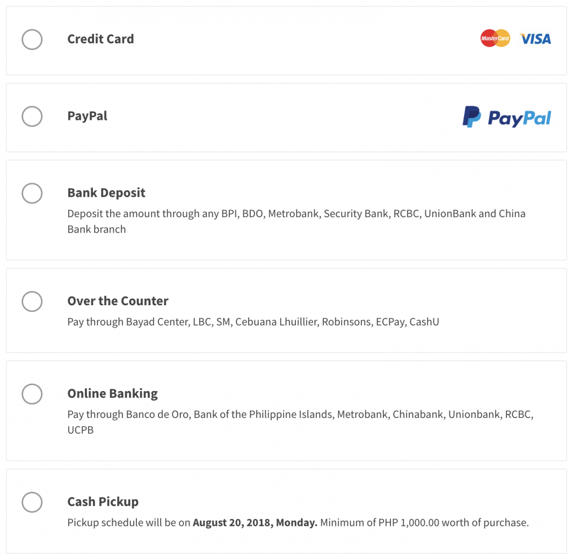This screenshot has width=573, height=556.
Task: Click the Credit Card label
Action: 101,39
